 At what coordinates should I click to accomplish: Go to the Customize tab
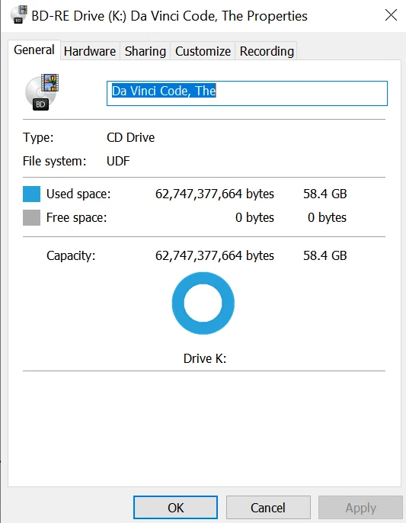click(x=203, y=51)
